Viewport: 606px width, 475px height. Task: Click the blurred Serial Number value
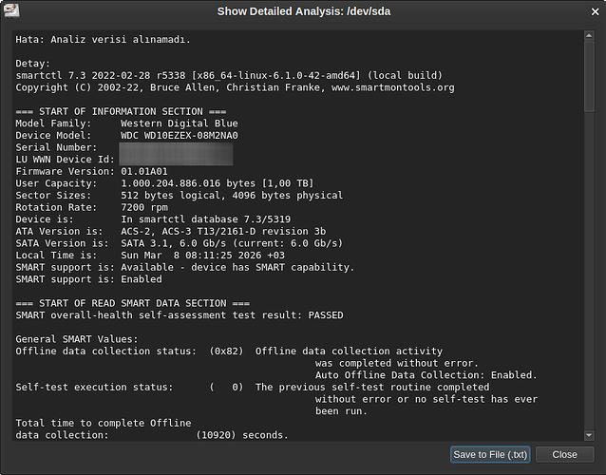[177, 147]
